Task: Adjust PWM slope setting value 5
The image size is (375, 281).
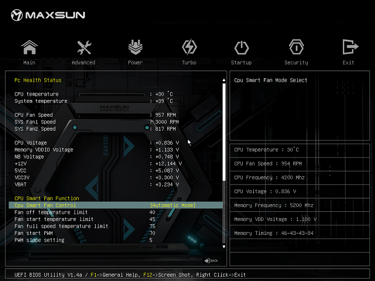Action: [x=151, y=240]
